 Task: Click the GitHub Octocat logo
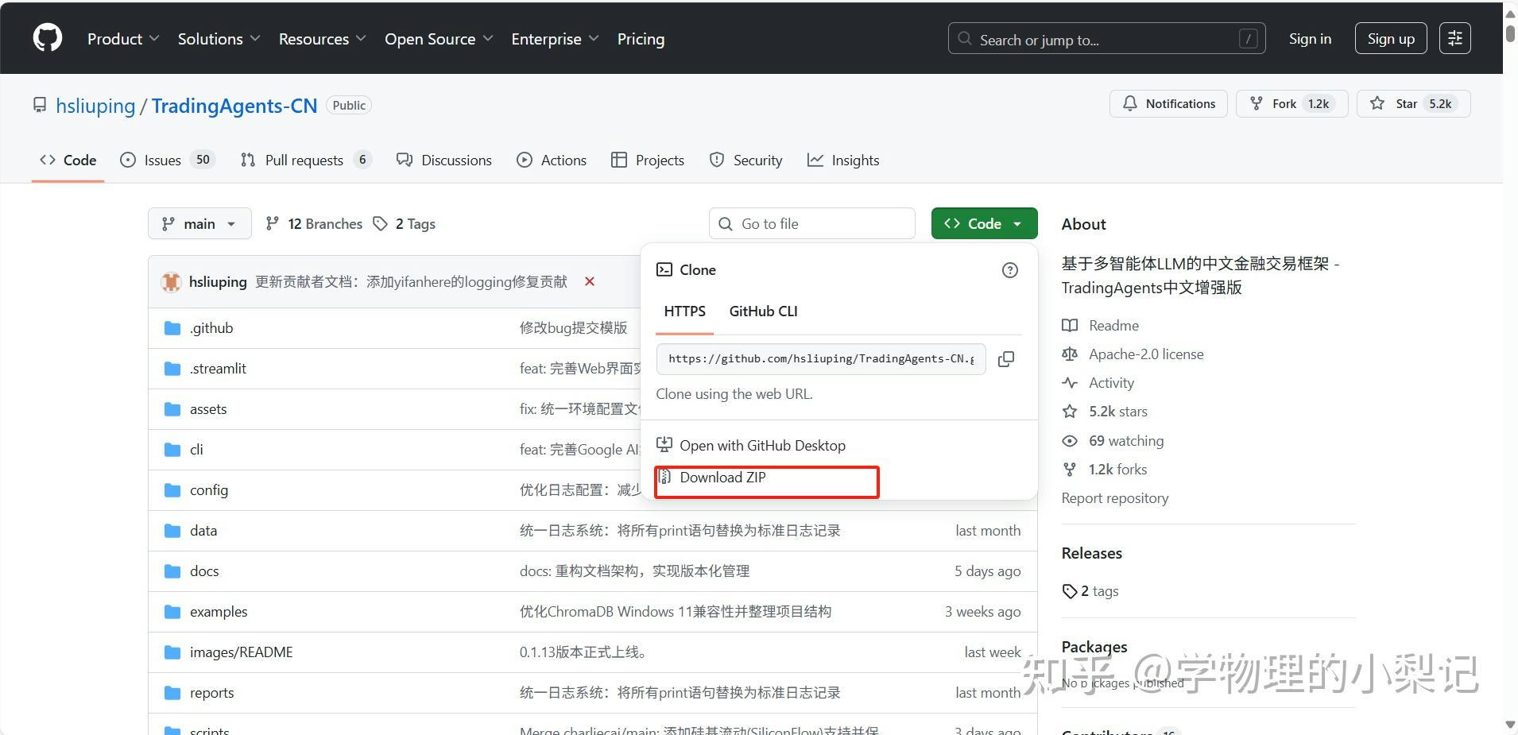click(x=48, y=38)
